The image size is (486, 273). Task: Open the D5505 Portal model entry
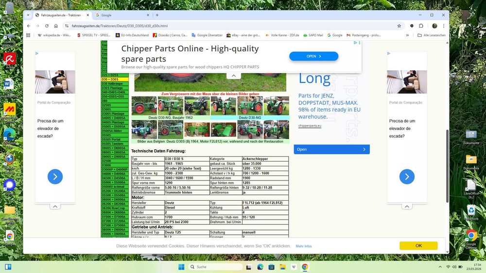tap(115, 140)
